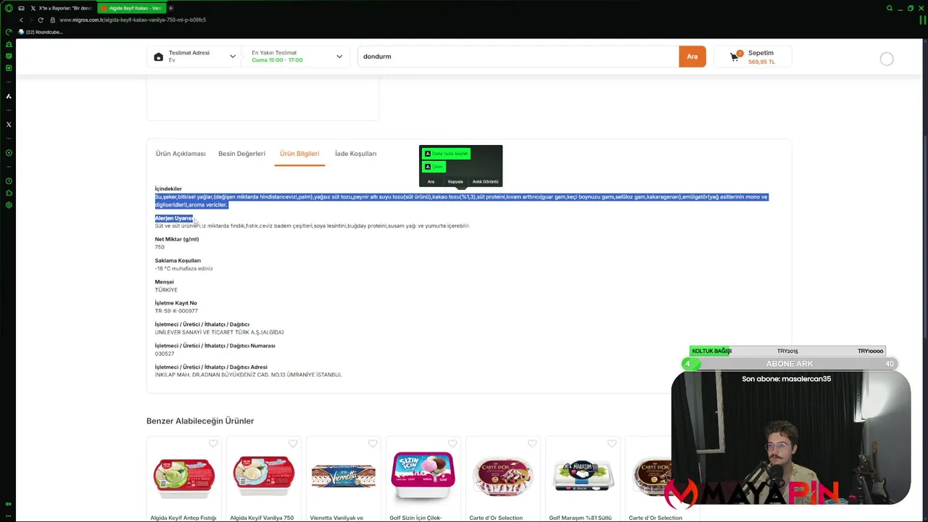Open the Roundcube bookmark
The width and height of the screenshot is (928, 522).
click(x=41, y=32)
